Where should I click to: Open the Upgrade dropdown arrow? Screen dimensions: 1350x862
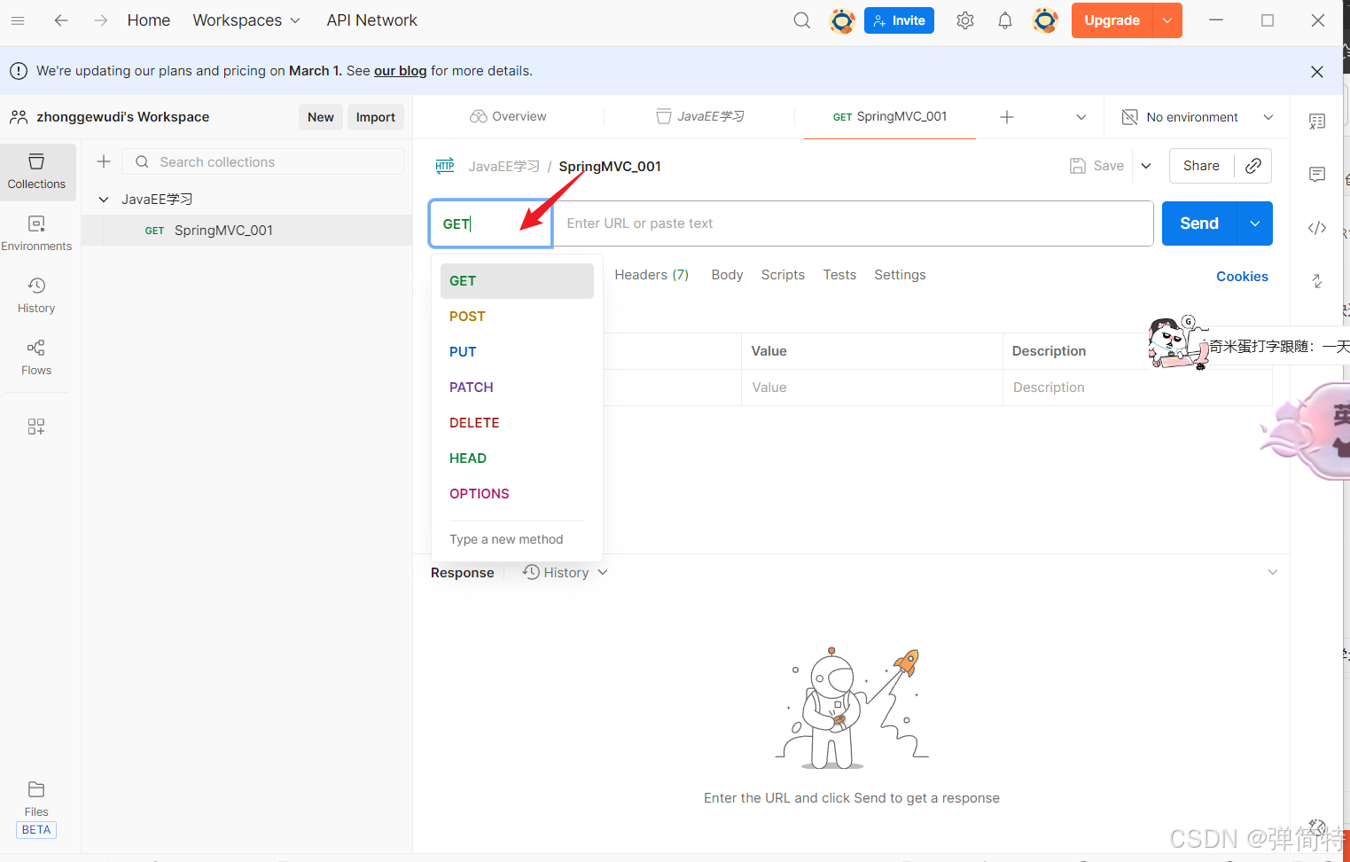coord(1167,20)
